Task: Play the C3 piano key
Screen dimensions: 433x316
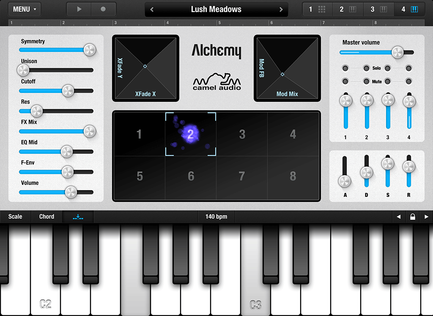Action: [x=255, y=300]
